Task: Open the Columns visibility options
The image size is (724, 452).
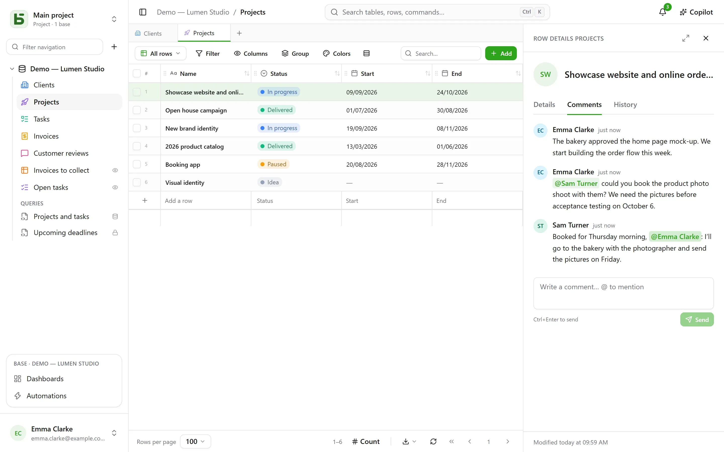Action: point(251,53)
